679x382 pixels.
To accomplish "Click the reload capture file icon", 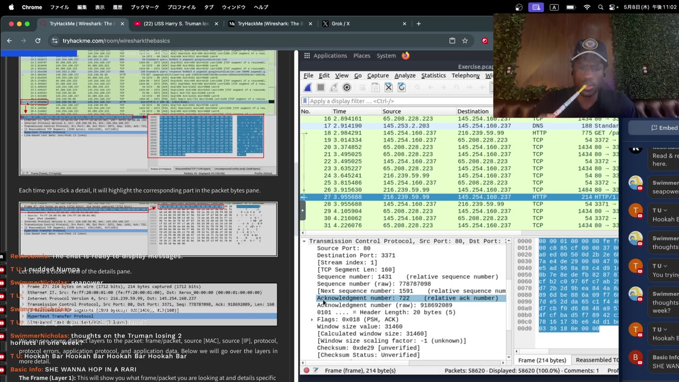I will coord(402,88).
